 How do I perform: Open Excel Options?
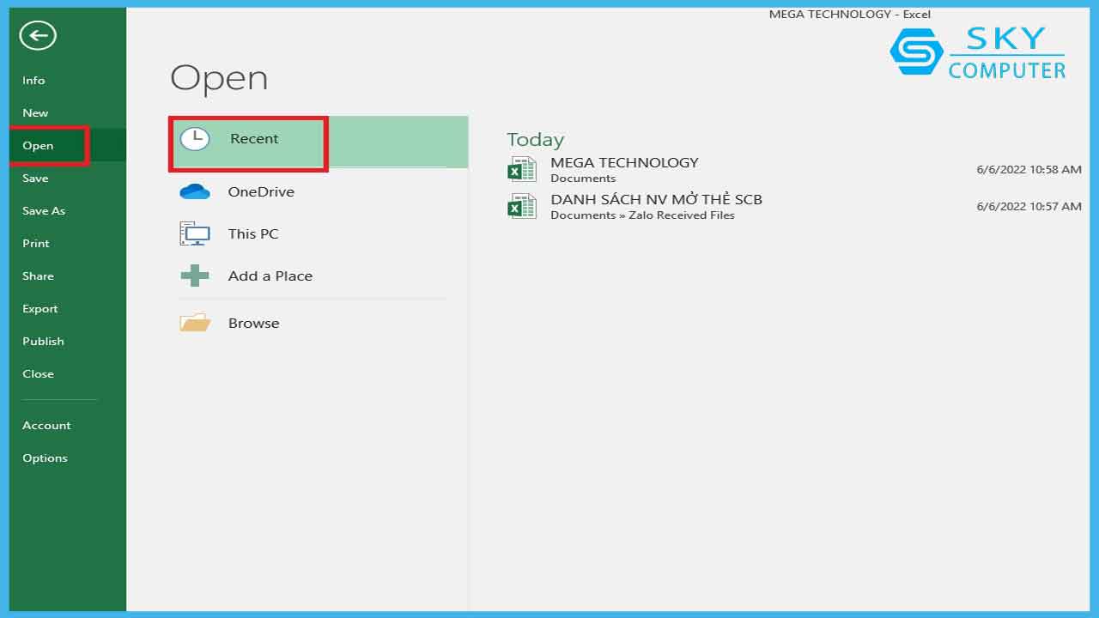coord(45,457)
